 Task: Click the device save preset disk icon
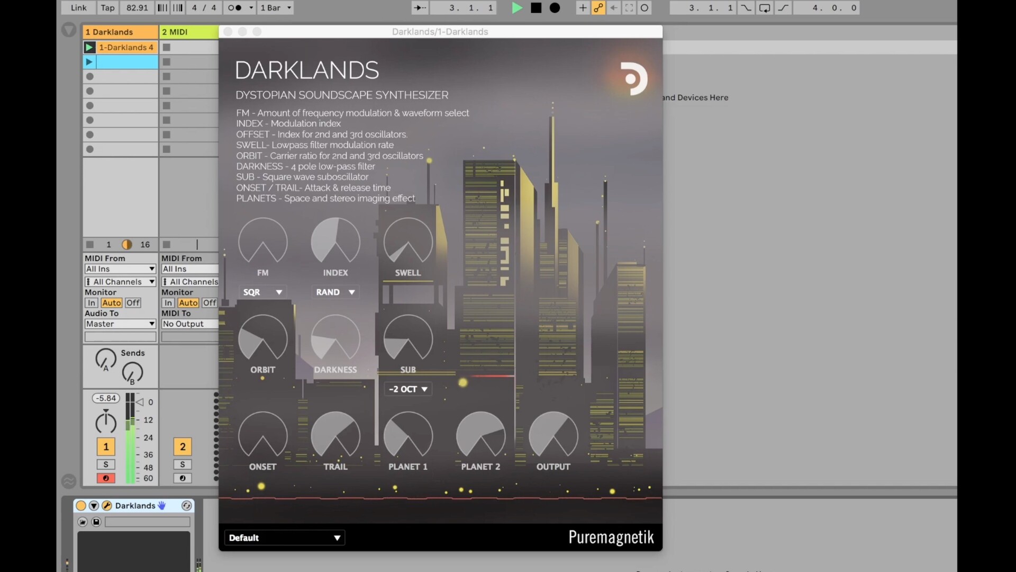[x=96, y=522]
